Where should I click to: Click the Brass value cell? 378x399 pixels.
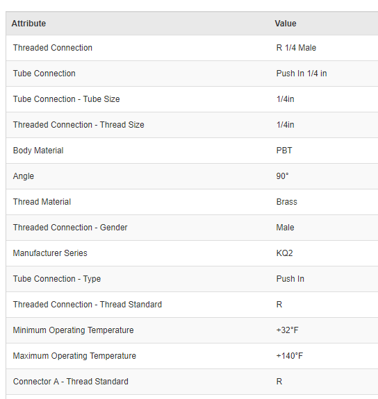[x=287, y=202]
